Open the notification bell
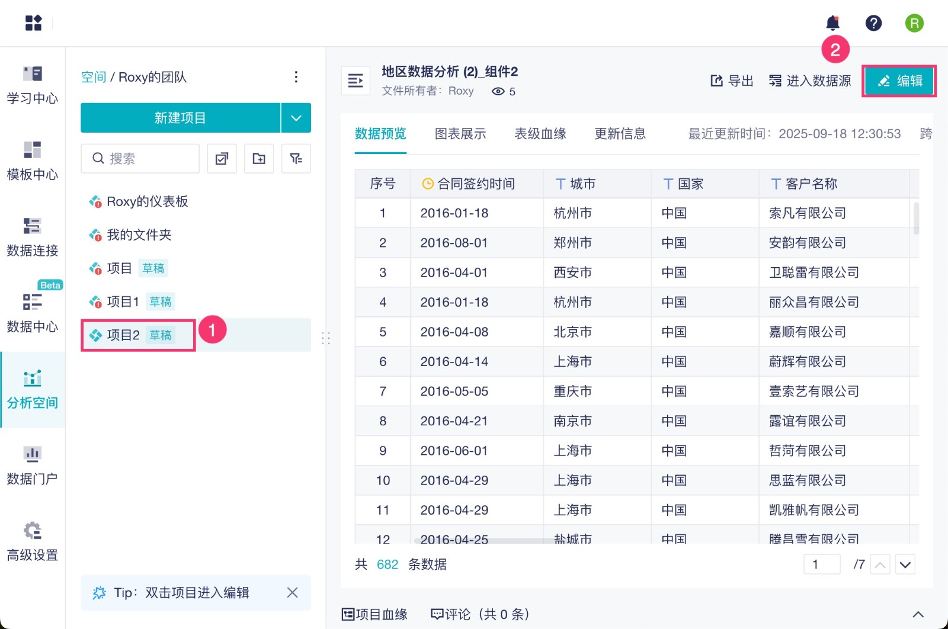948x629 pixels. [x=832, y=23]
